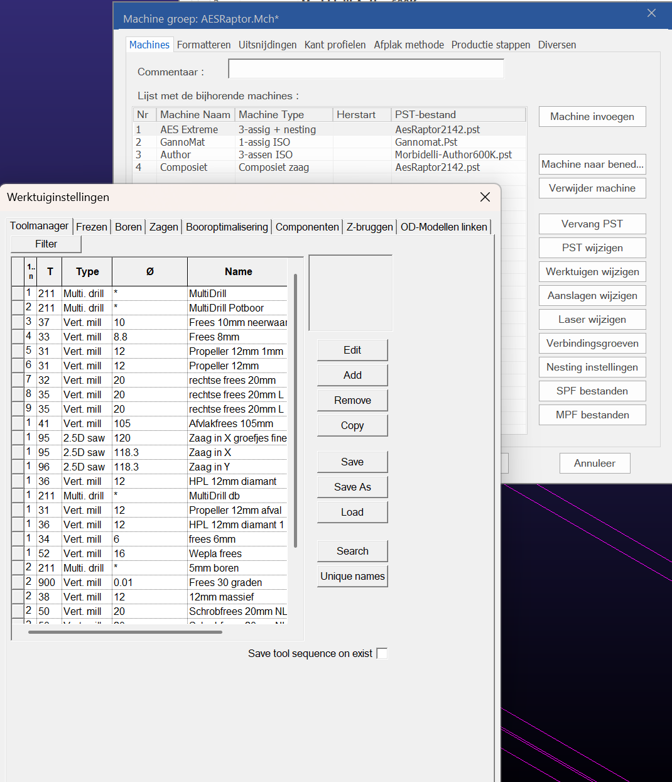
Task: Go to the Z-bruggen tab
Action: [x=369, y=227]
